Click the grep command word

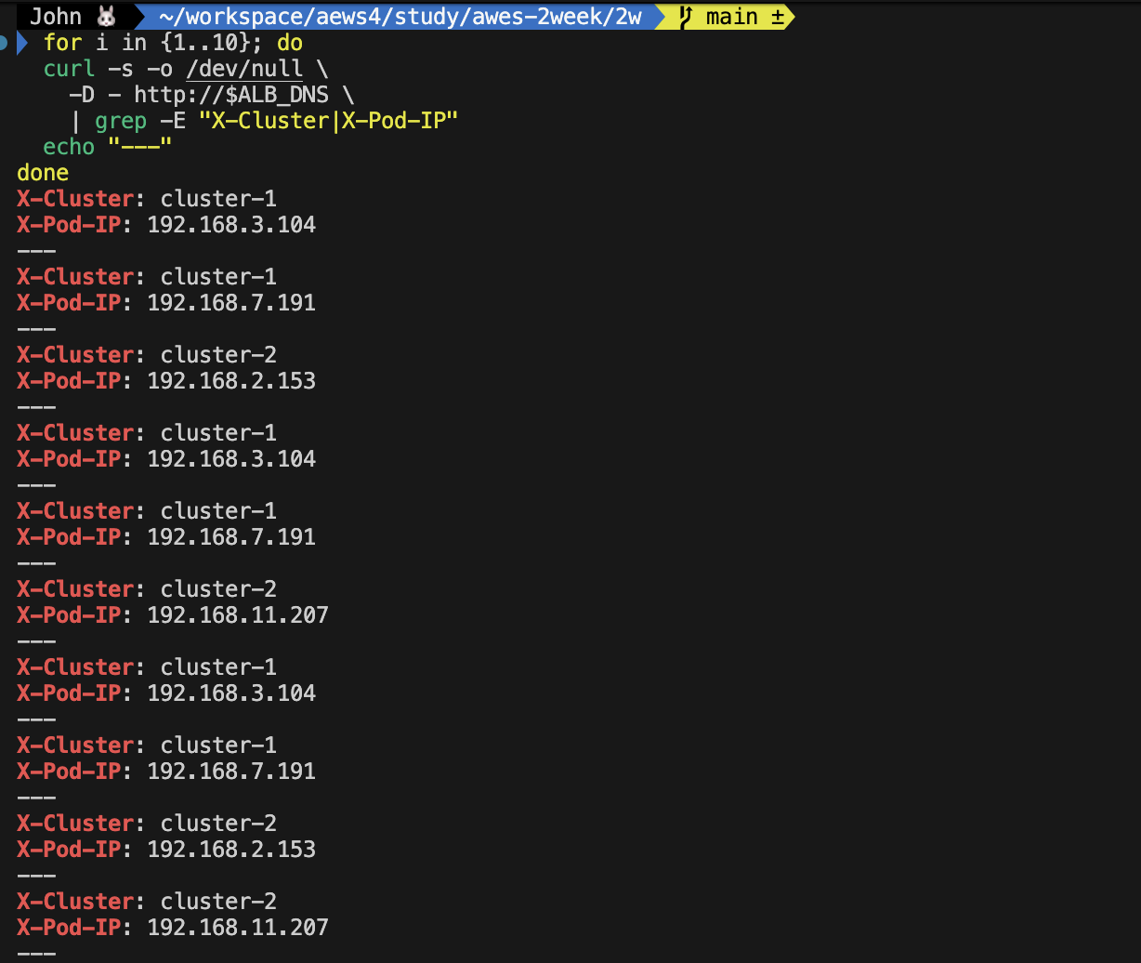click(121, 121)
